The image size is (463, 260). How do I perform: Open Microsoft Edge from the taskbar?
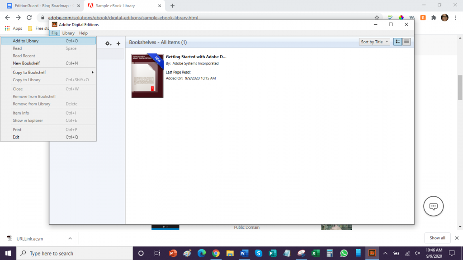[x=201, y=253]
